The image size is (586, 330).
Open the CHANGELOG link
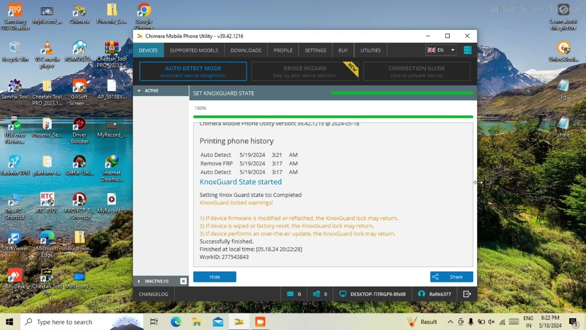(x=153, y=294)
